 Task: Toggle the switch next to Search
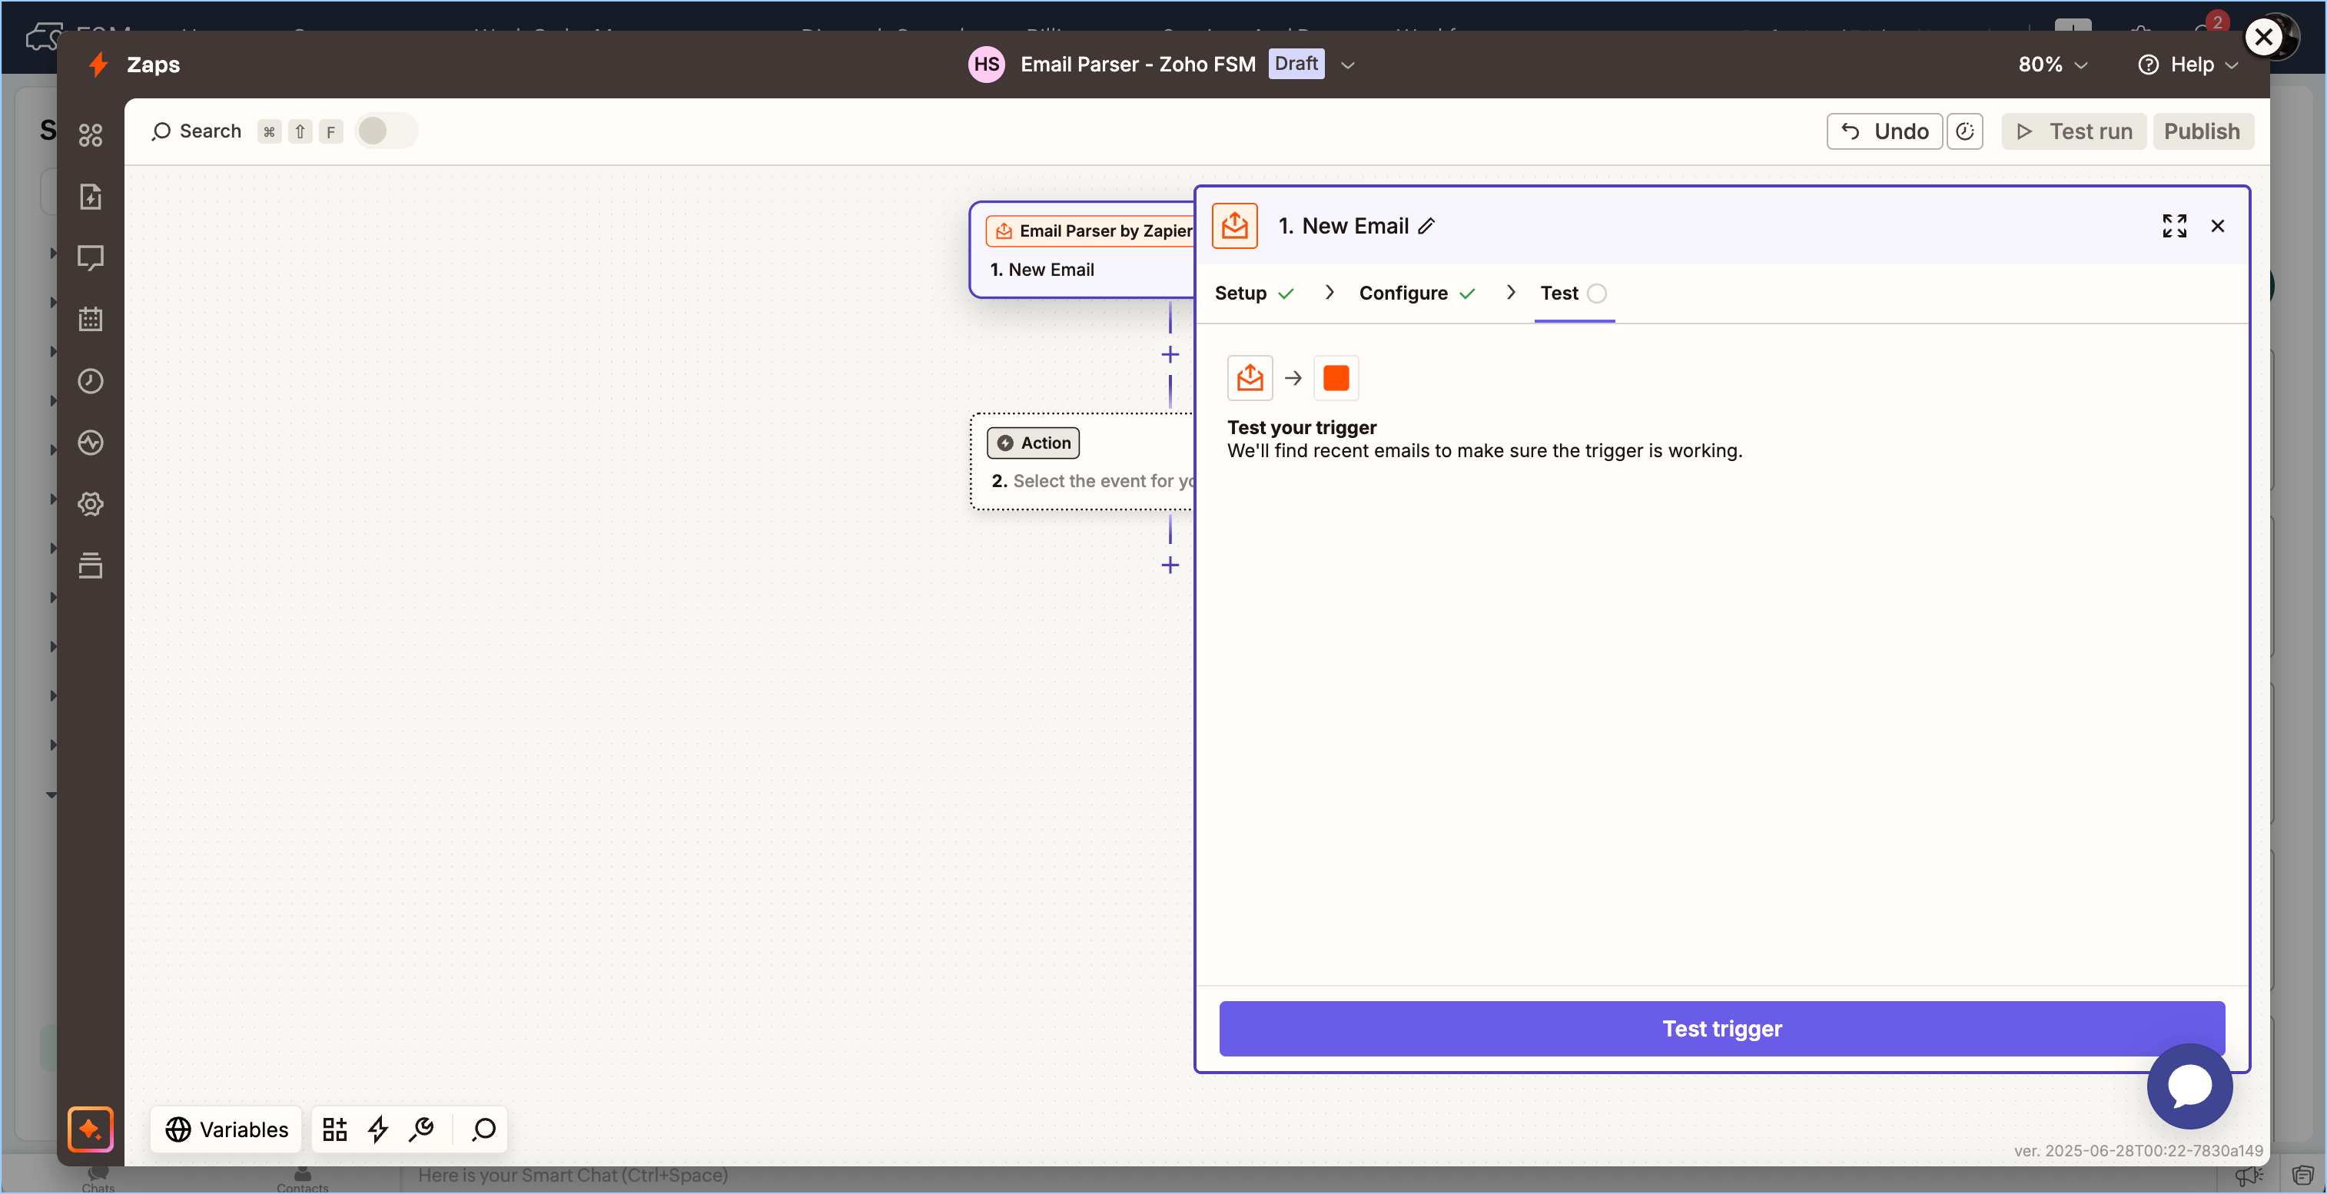(386, 132)
